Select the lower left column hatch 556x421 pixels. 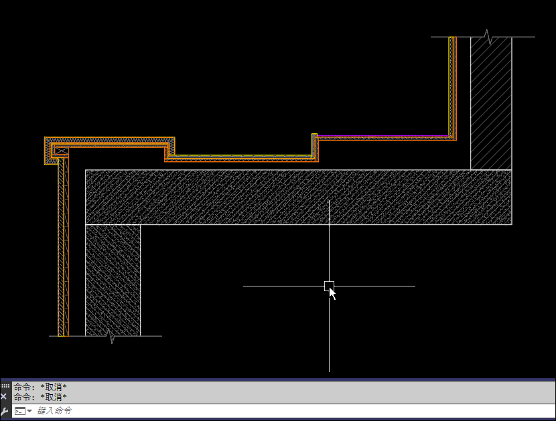tap(113, 280)
